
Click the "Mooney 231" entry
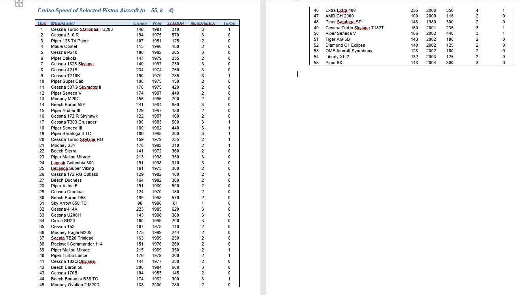point(63,145)
